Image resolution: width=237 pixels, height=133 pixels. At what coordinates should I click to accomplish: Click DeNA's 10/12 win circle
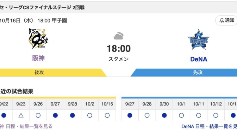click(x=216, y=115)
